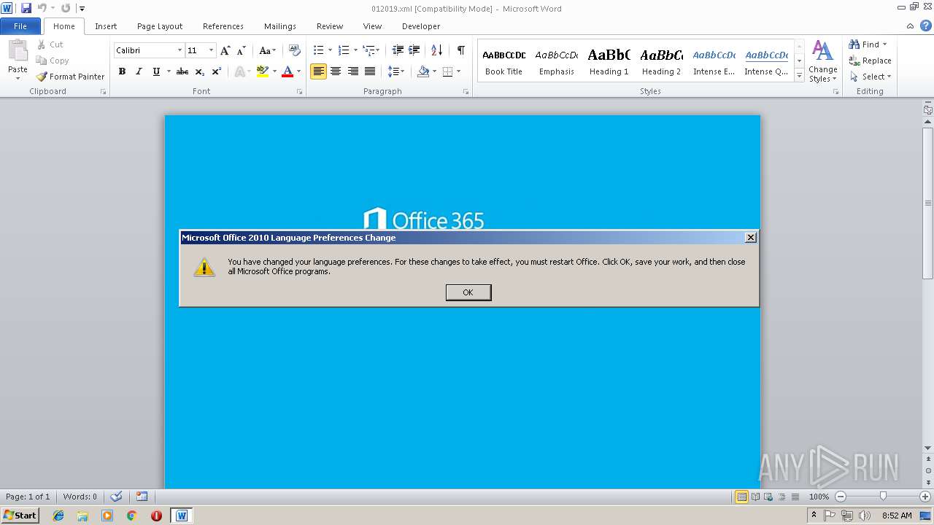
Task: Open Words: 0 count in status bar
Action: tap(80, 497)
